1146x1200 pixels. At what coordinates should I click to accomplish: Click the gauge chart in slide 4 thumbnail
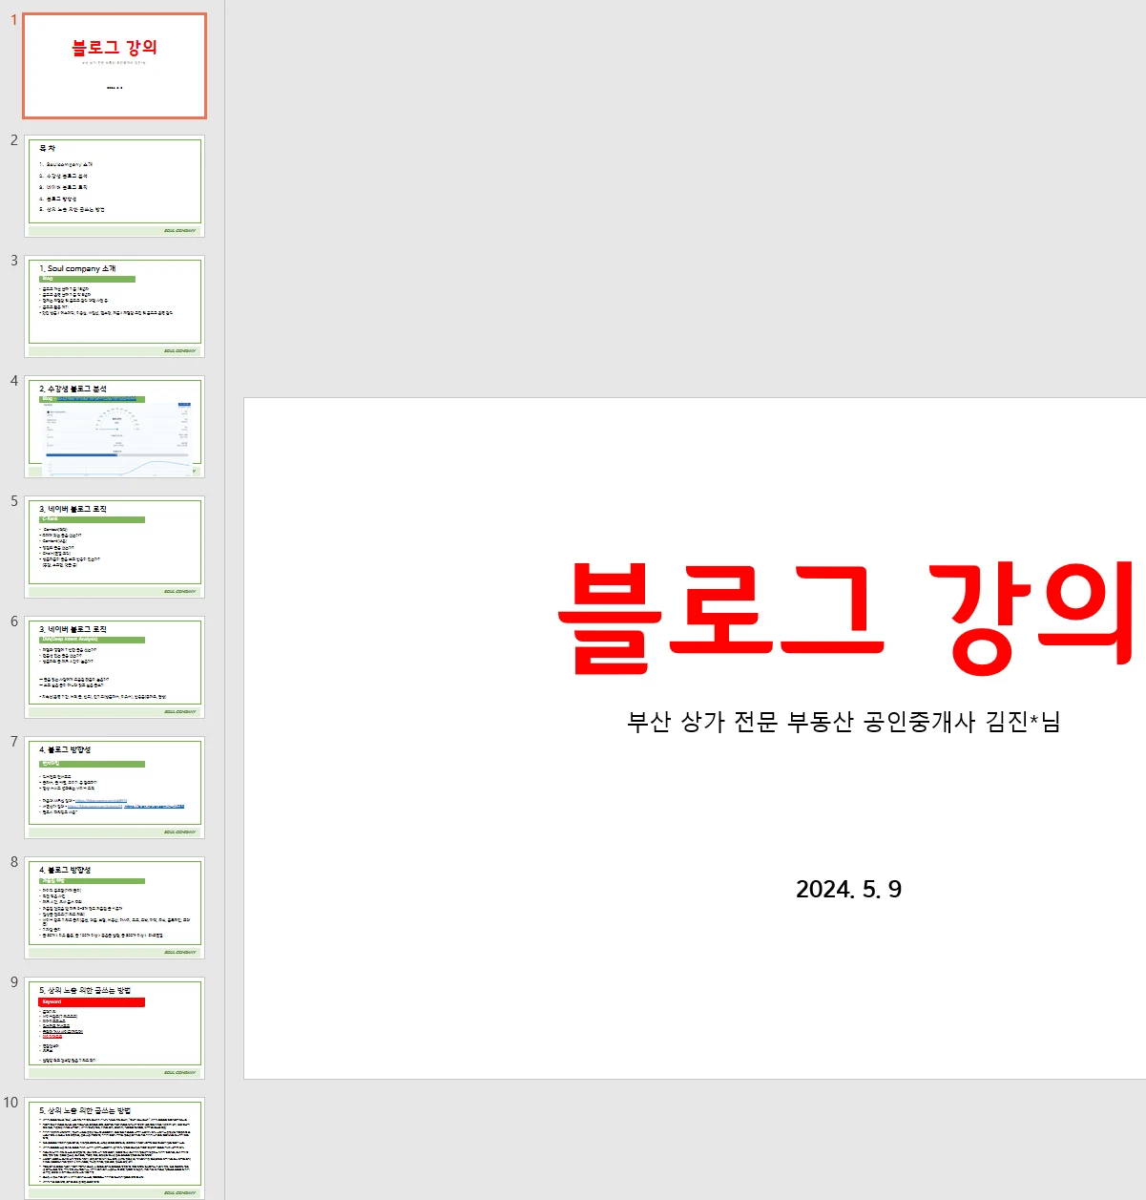point(115,420)
